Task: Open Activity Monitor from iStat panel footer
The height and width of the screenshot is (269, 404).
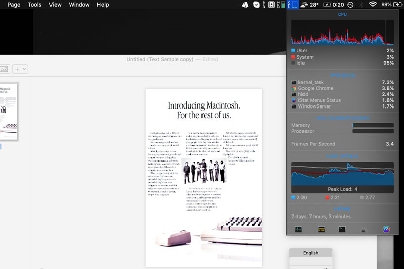Action: coord(298,229)
